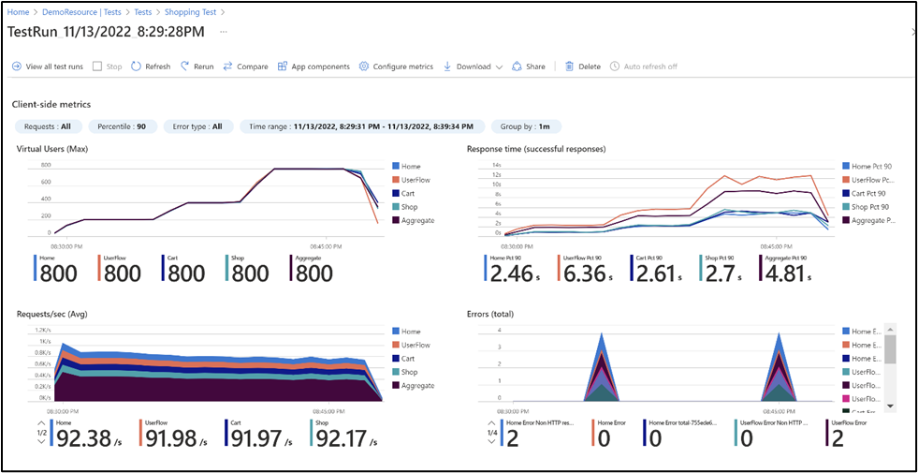Click the Rerun icon
918x473 pixels.
tap(185, 67)
